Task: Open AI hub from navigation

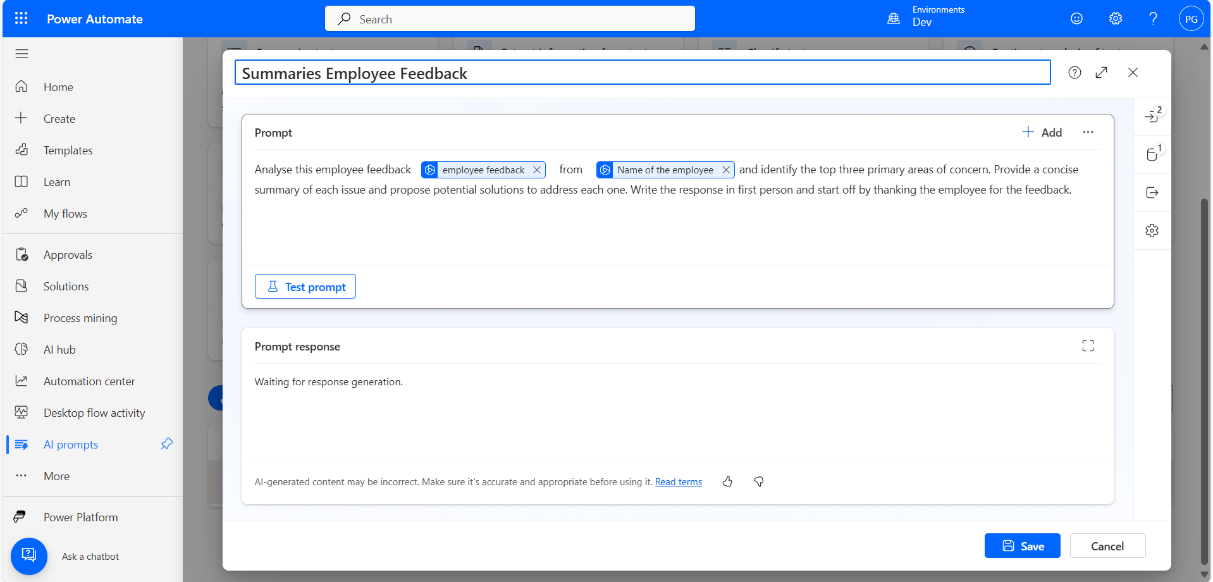Action: coord(59,350)
